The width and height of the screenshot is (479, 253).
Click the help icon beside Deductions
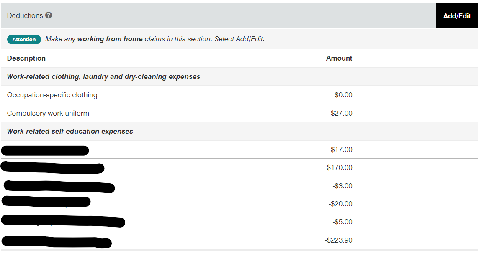49,15
